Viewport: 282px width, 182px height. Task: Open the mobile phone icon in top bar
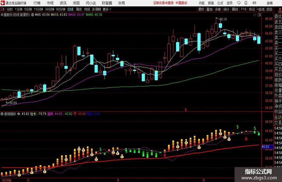(x=246, y=3)
